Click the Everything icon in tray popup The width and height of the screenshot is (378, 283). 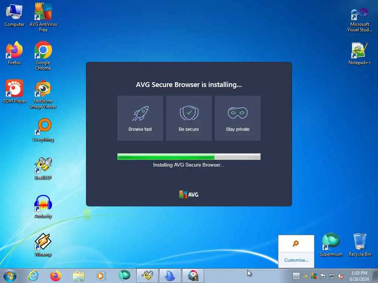296,244
